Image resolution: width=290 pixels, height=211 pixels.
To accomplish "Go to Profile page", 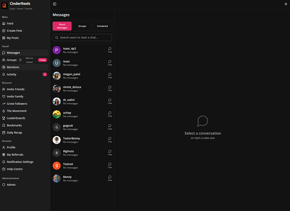I will click(x=24, y=147).
